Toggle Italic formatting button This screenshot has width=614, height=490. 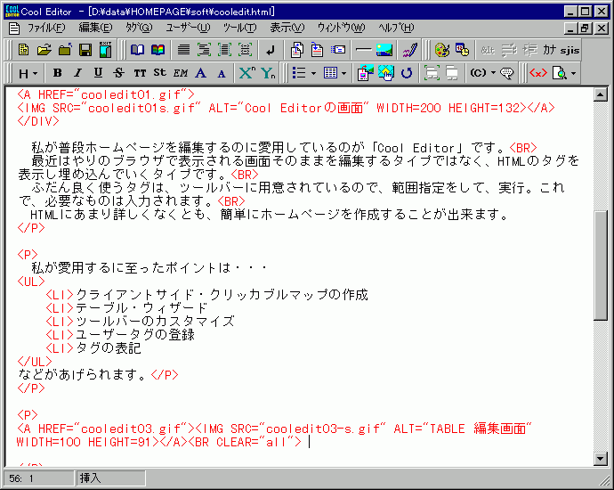pyautogui.click(x=77, y=72)
